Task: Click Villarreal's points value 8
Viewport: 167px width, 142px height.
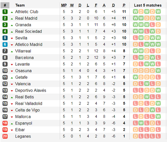Action: (x=124, y=51)
